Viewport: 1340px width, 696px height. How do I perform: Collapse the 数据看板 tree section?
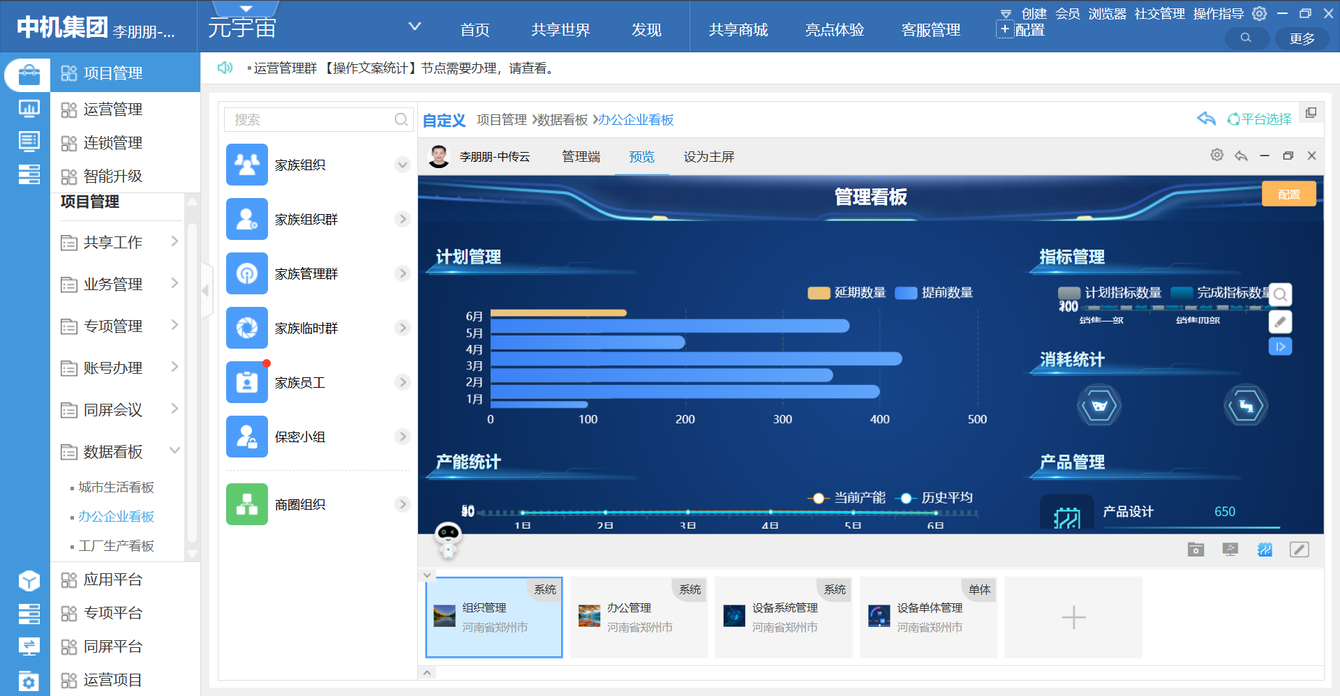click(174, 451)
